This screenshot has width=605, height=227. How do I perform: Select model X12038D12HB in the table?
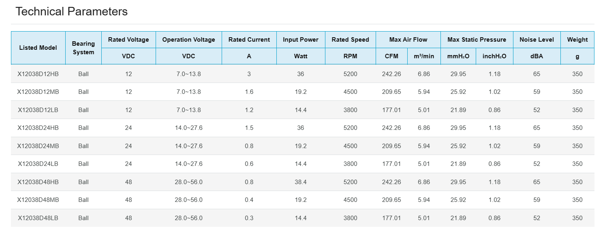38,74
